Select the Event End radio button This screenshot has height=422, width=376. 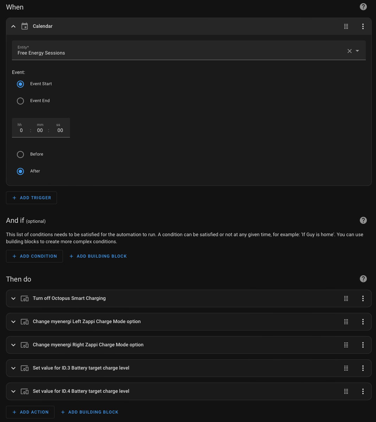[20, 101]
